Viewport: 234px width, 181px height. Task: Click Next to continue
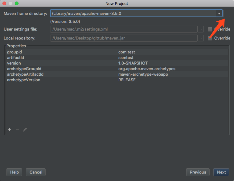pyautogui.click(x=221, y=172)
